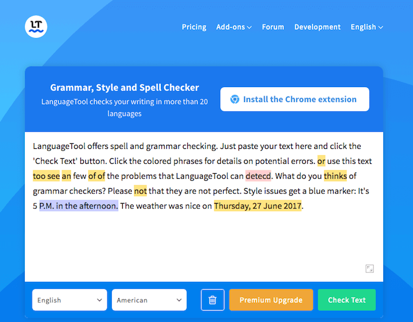Open the Pricing page

click(x=194, y=27)
